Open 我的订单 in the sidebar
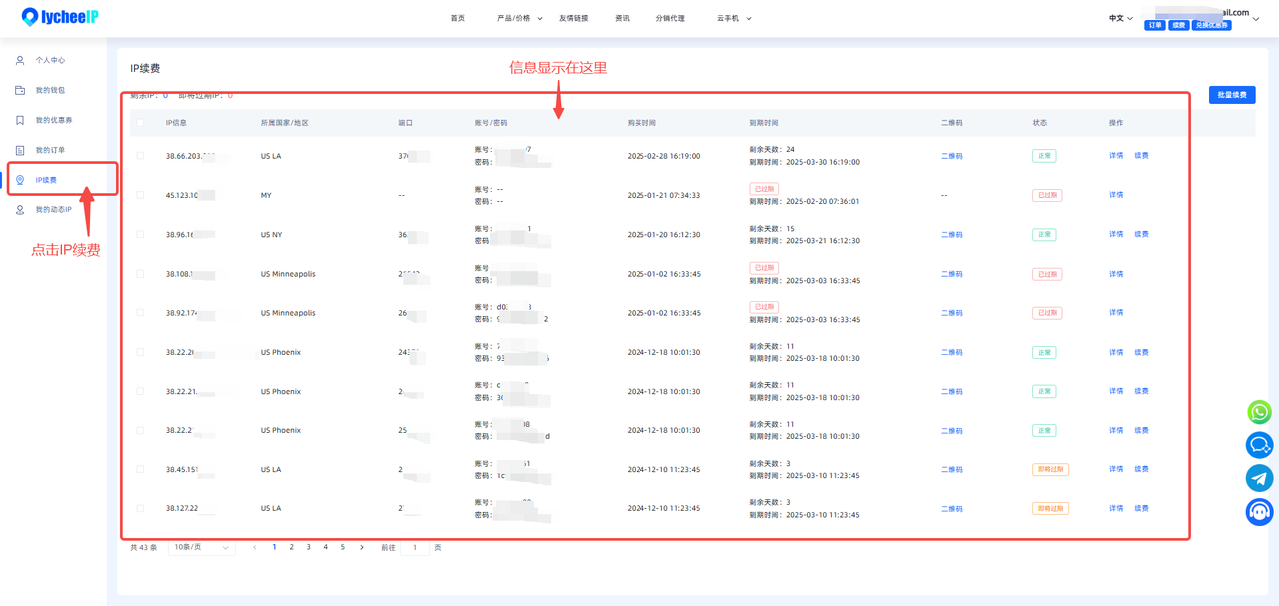Screen dimensions: 1279x606 point(50,150)
